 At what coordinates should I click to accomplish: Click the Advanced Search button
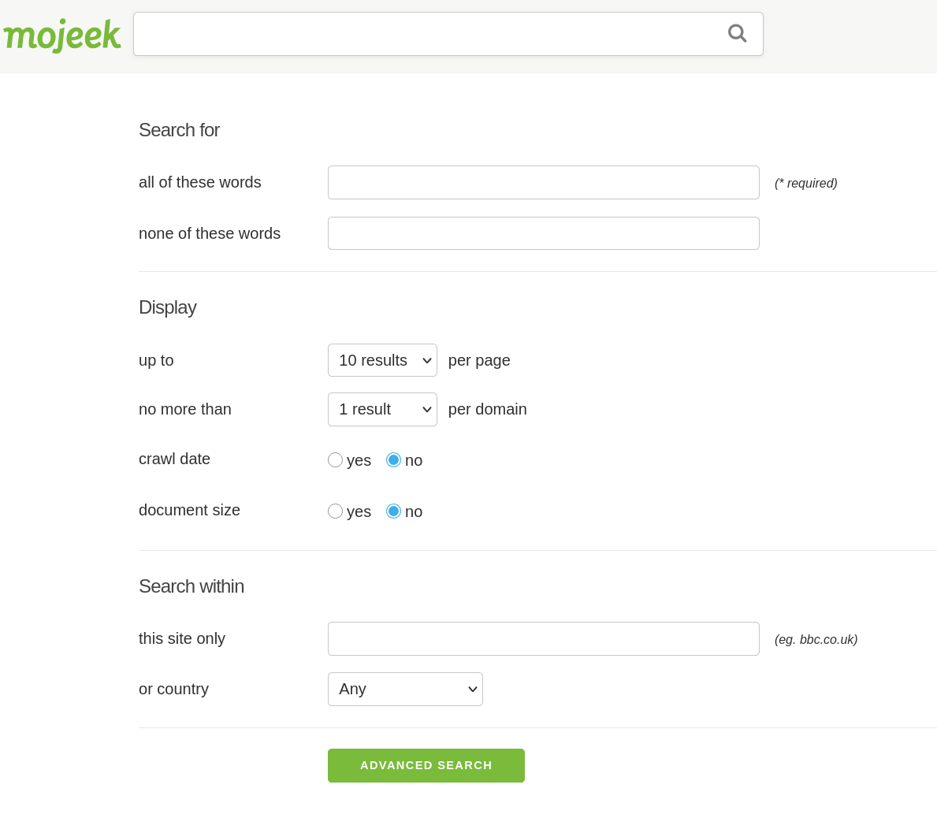(x=426, y=765)
